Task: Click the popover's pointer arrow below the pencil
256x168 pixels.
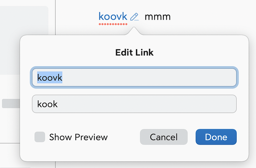Action: (134, 32)
